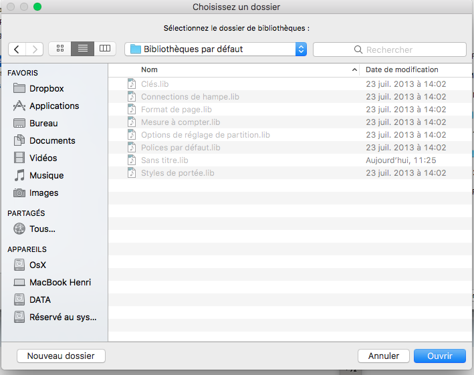Select Bureau in the sidebar

(43, 123)
